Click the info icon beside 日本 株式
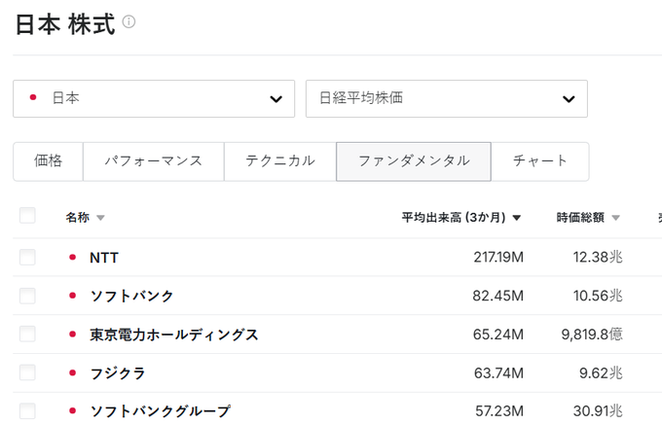The width and height of the screenshot is (662, 424). click(x=129, y=21)
